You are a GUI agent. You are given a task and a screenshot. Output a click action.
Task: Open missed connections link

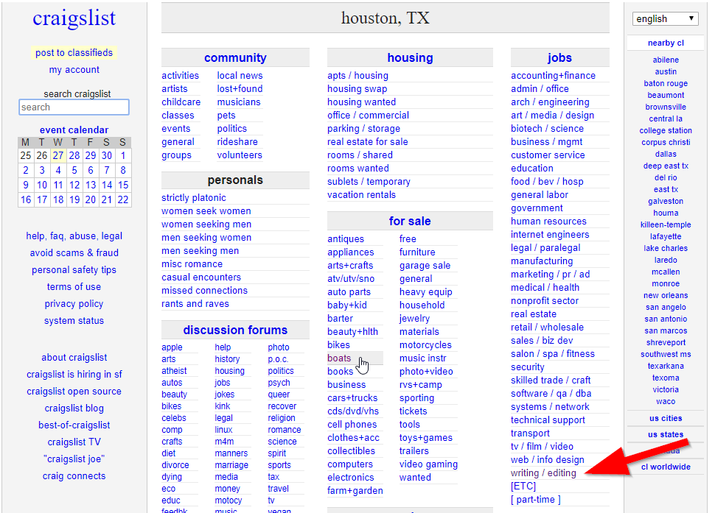[204, 291]
